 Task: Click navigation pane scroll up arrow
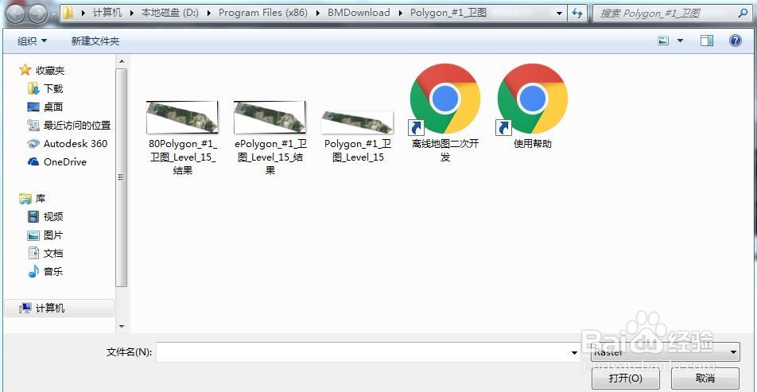pos(122,61)
